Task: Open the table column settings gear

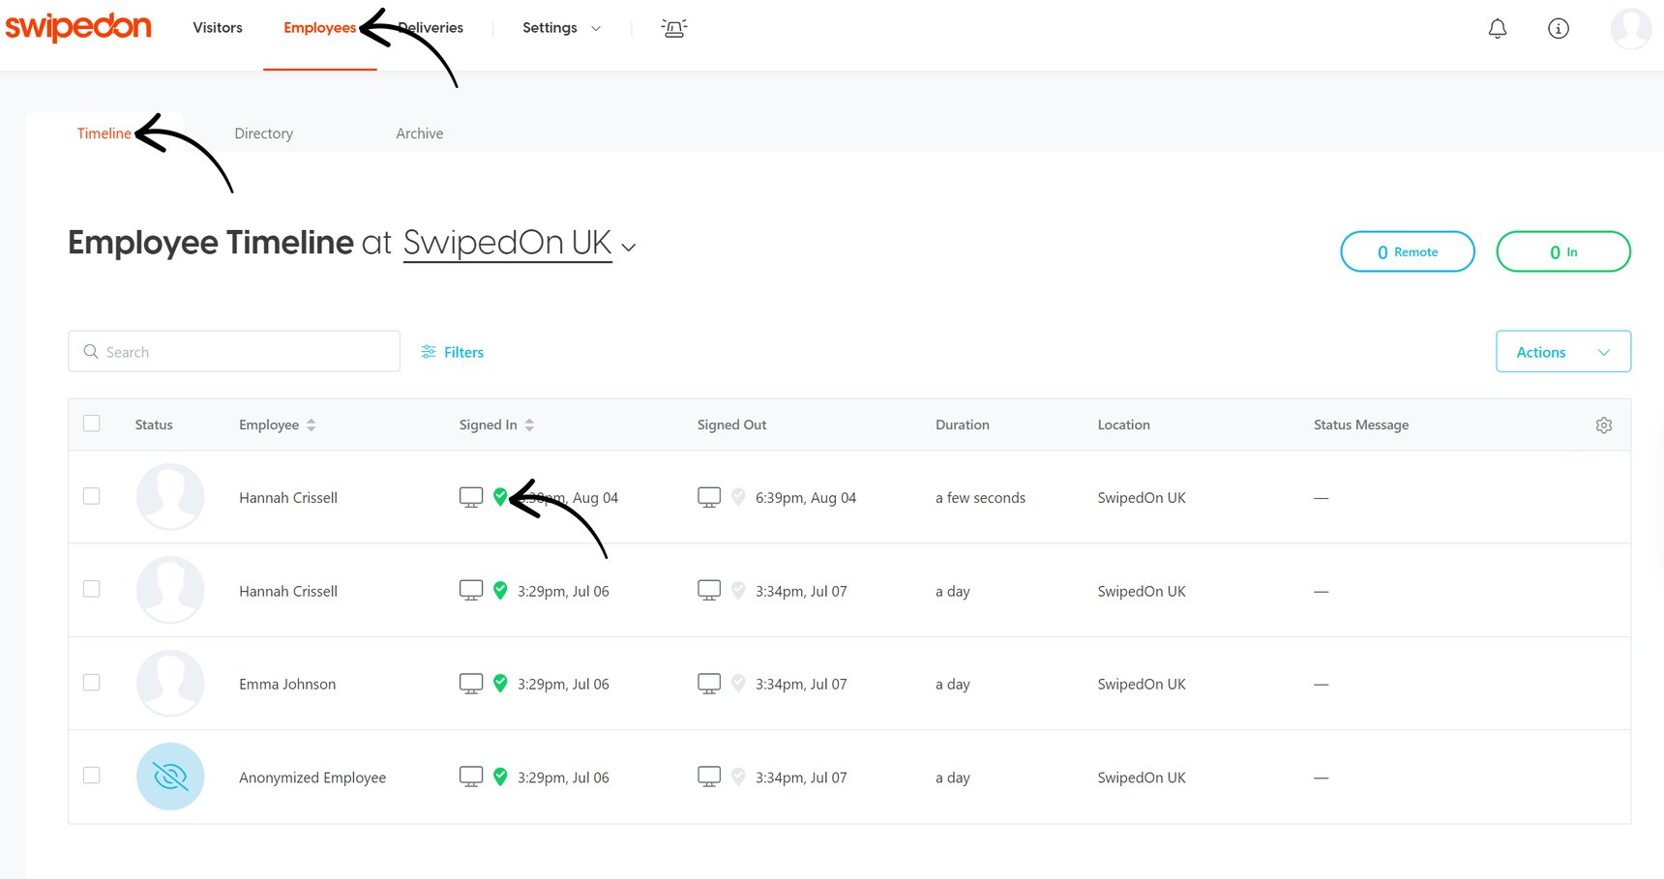Action: click(1603, 425)
